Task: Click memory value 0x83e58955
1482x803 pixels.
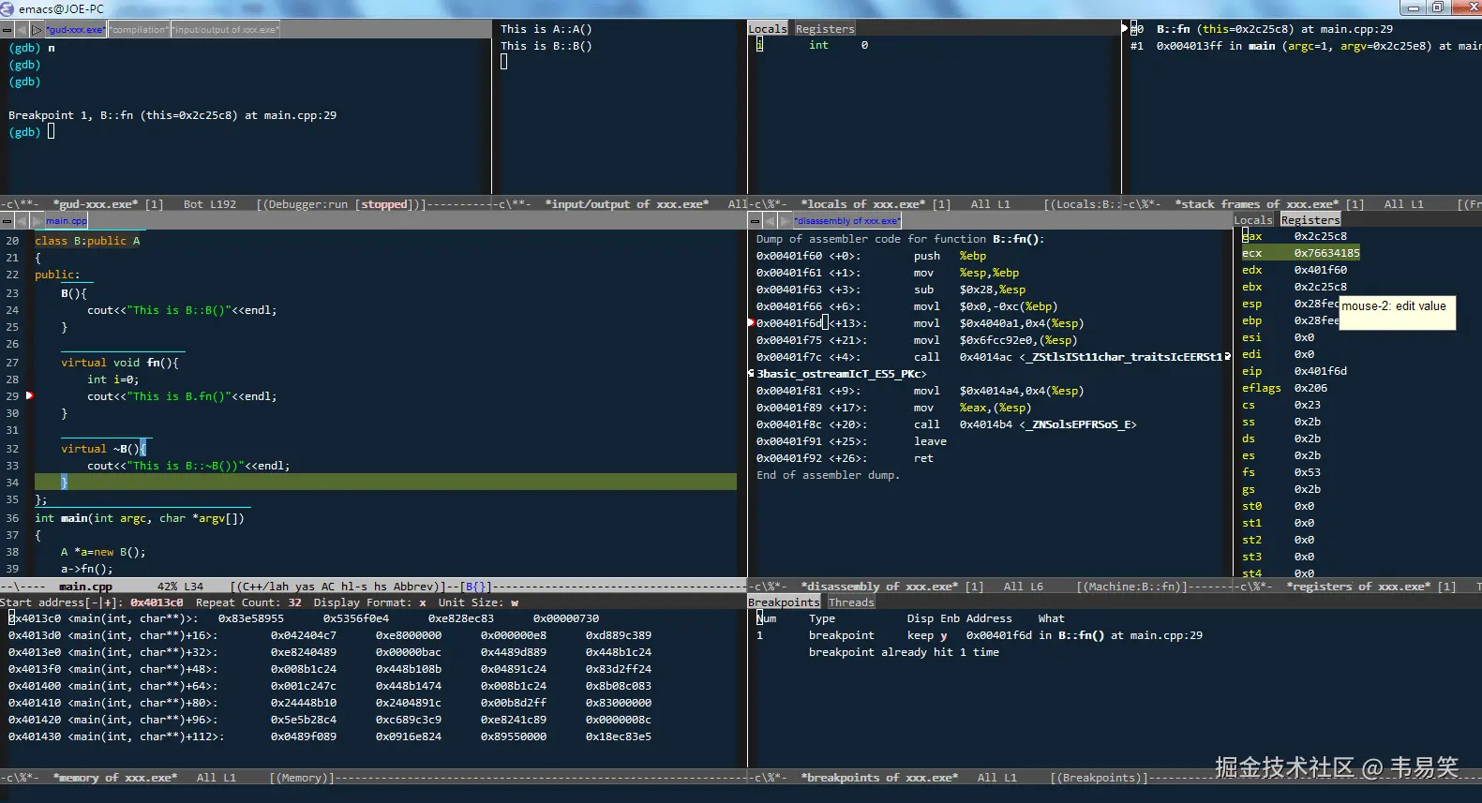Action: point(250,618)
